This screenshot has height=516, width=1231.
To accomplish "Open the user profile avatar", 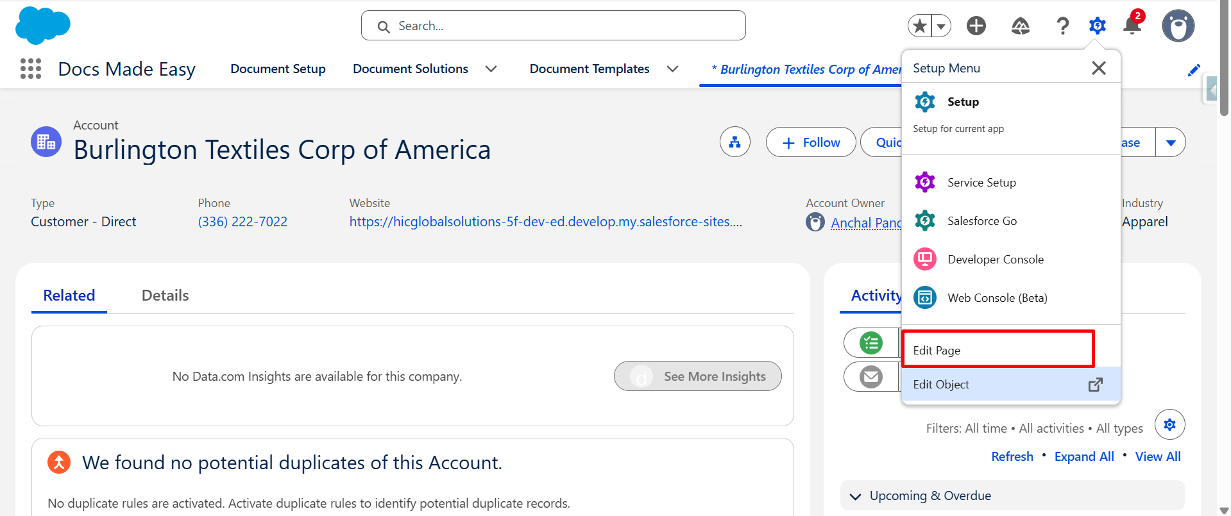I will pyautogui.click(x=1178, y=26).
